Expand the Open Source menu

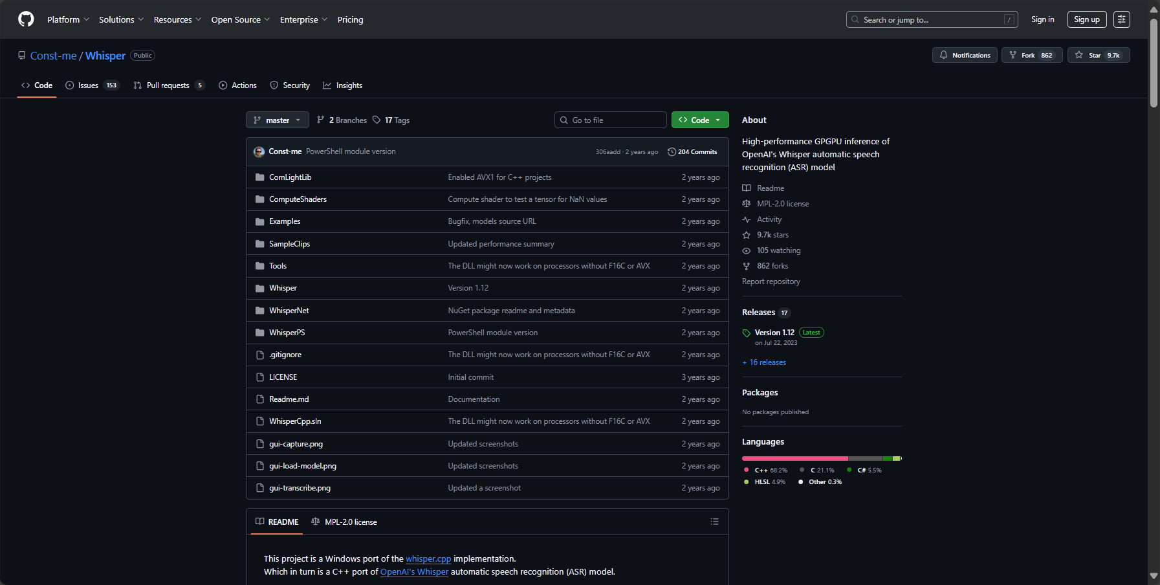pos(240,19)
